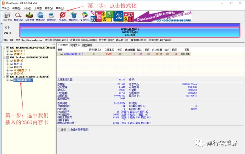Screen dimensions: 245x154
Task: Open the 快速分区 (Quick partition) tool
Action: coord(40,16)
